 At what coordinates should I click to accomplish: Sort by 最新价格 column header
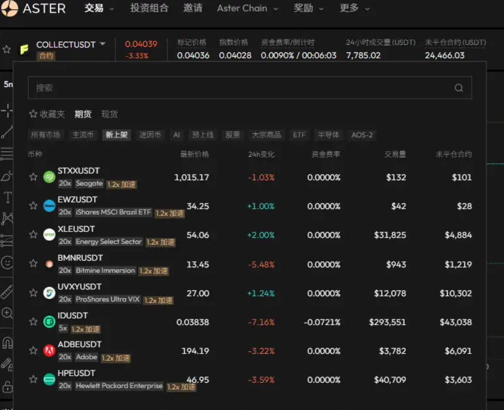[x=194, y=154]
